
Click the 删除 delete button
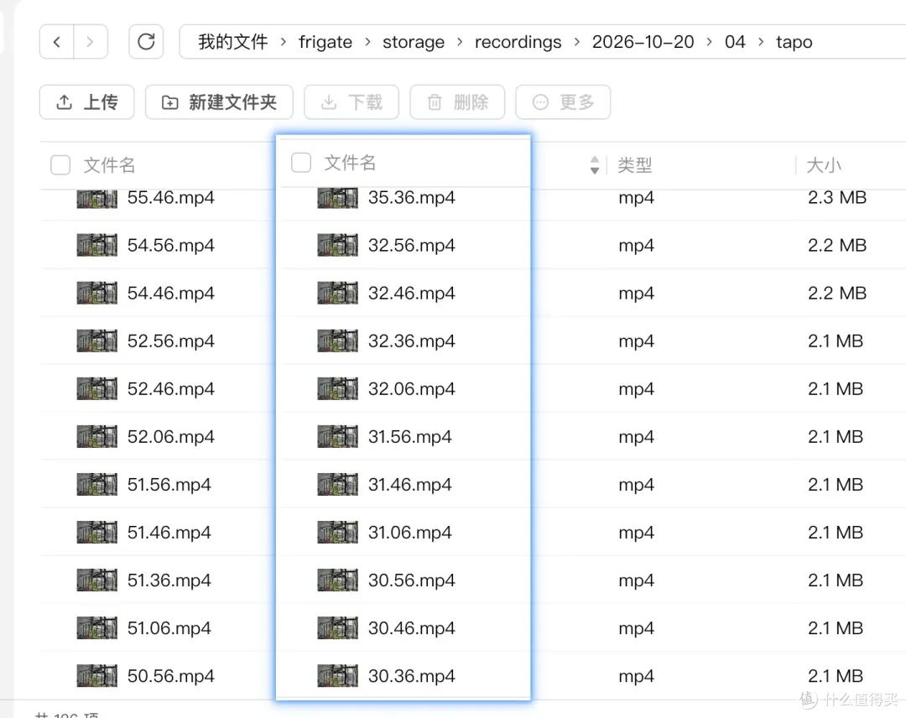[457, 102]
